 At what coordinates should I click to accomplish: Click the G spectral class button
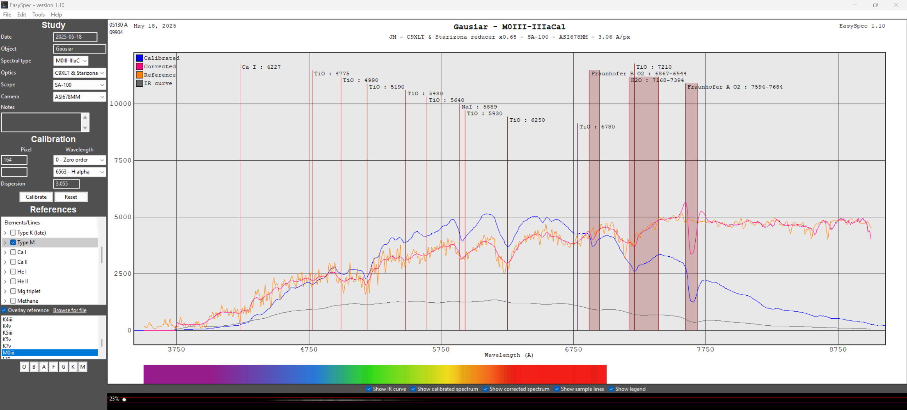click(63, 367)
